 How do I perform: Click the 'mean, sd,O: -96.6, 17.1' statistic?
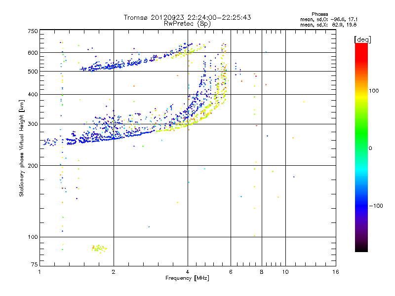(329, 19)
